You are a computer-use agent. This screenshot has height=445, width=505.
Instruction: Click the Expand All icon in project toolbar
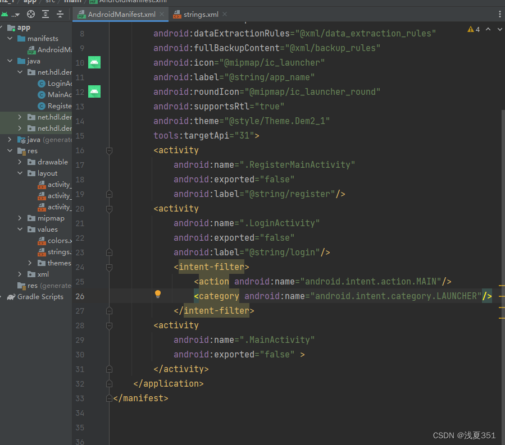click(46, 14)
